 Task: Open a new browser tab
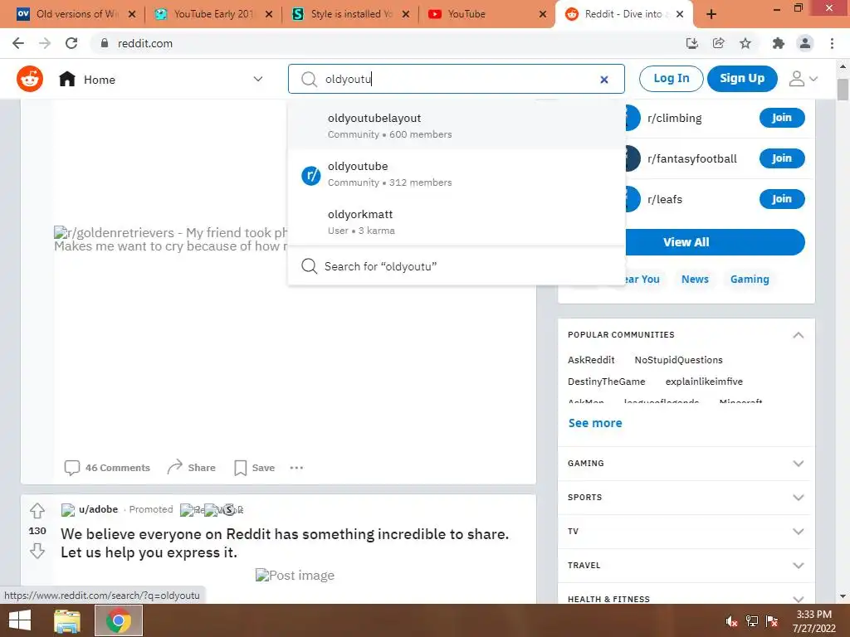(x=711, y=14)
